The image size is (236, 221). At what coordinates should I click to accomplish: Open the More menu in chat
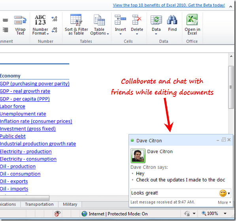point(224,202)
